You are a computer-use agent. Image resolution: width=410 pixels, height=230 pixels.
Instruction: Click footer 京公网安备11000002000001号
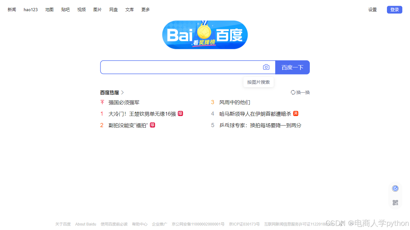[198, 224]
